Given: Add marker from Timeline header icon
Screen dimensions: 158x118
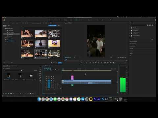Looking at the screenshot, I should (53, 70).
